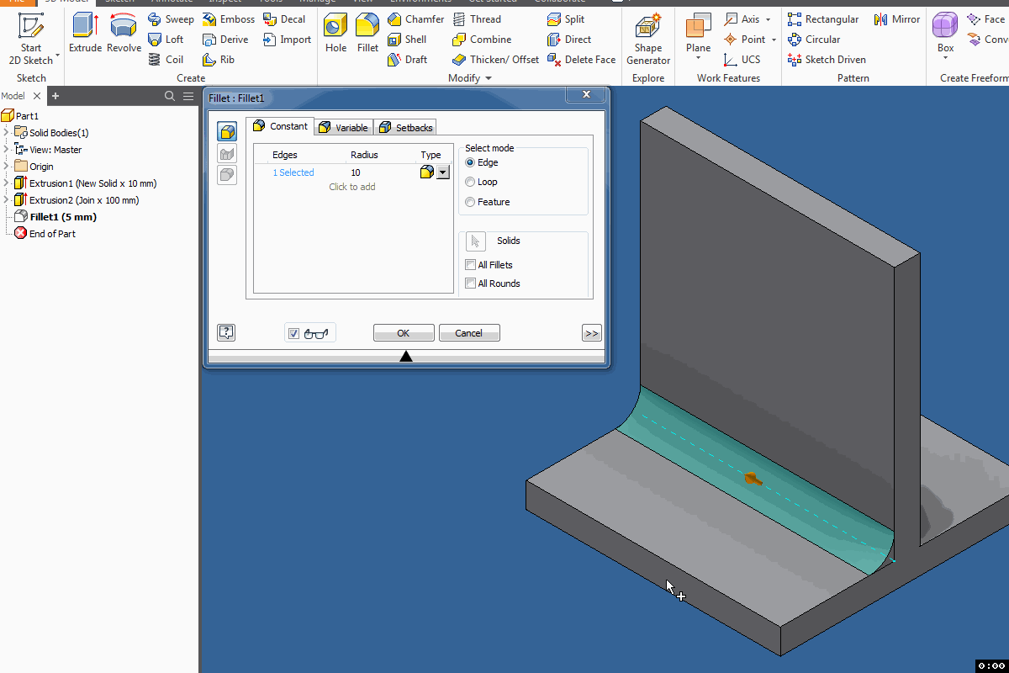The image size is (1009, 673).
Task: Start the Mirror pattern tool
Action: coord(896,19)
